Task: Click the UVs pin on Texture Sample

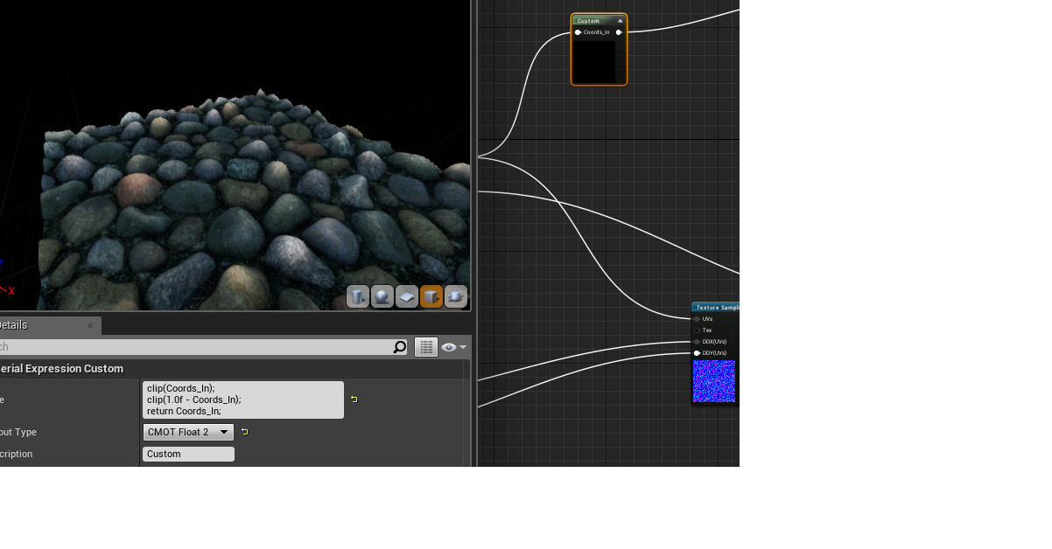Action: pos(697,319)
